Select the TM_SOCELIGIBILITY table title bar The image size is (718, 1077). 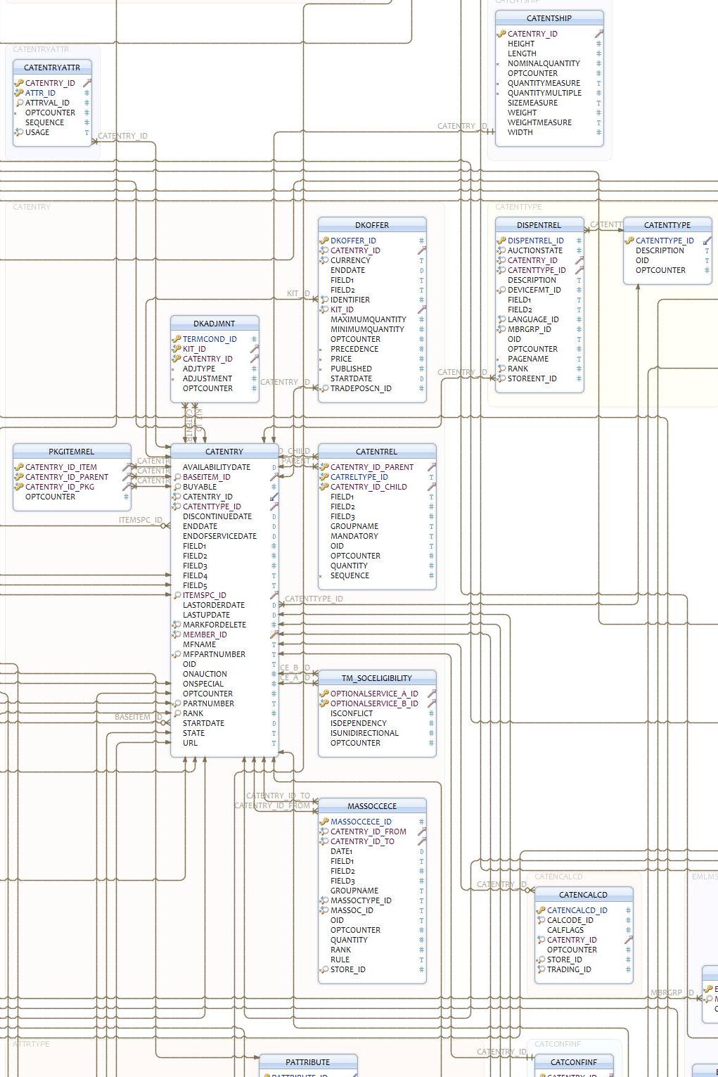(377, 677)
